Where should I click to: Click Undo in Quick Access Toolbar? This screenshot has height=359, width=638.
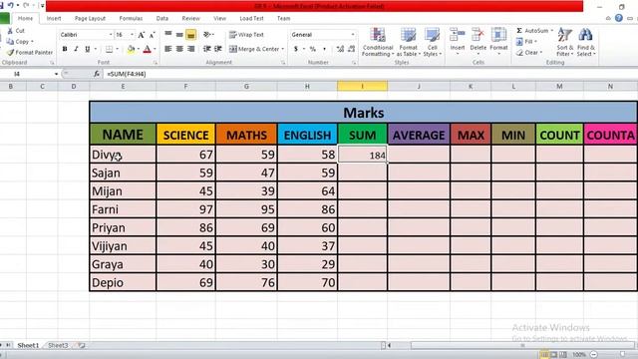[11, 5]
